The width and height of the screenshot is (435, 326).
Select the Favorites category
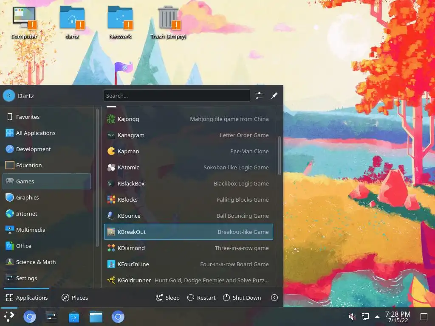click(x=47, y=117)
